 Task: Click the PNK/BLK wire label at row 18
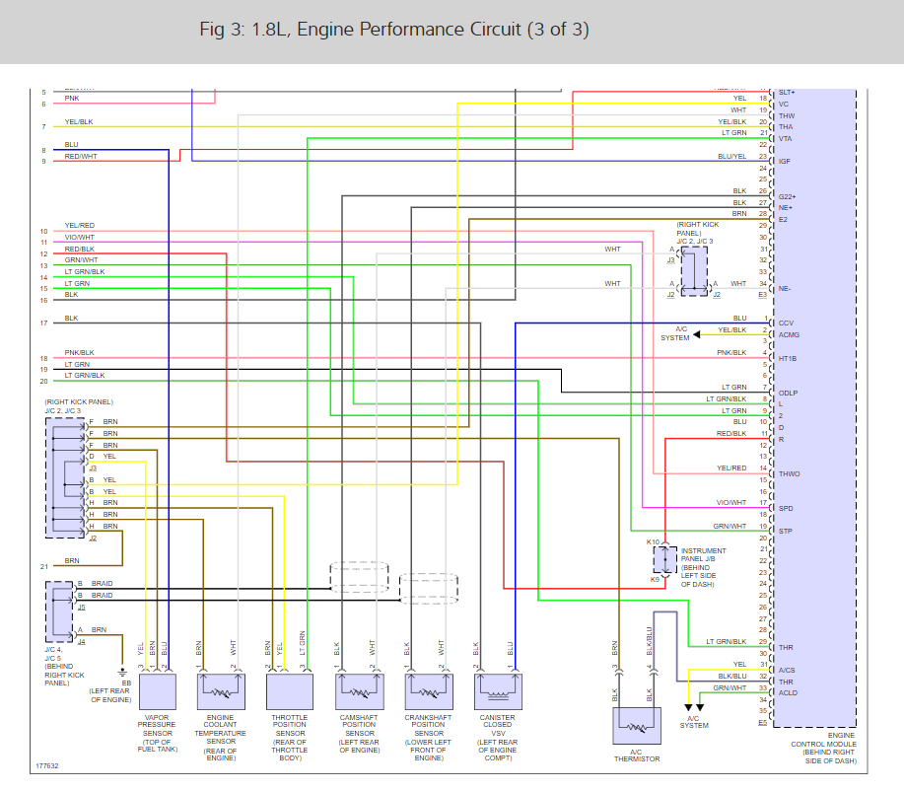(x=79, y=352)
